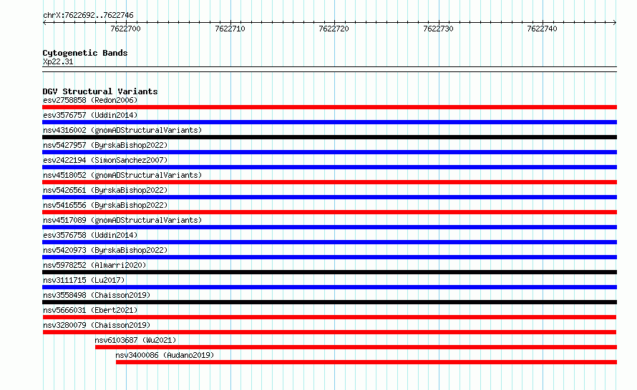Click the blue bar under esv2422194

tap(329, 167)
